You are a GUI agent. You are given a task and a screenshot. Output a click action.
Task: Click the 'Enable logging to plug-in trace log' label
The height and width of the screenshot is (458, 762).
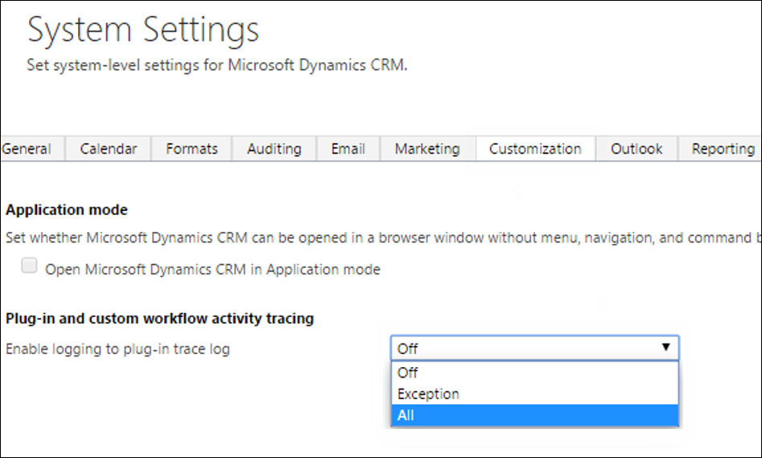117,349
